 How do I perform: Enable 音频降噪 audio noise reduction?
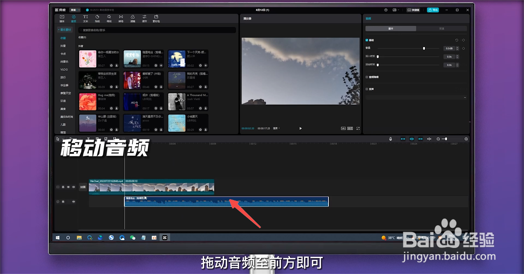(x=367, y=77)
